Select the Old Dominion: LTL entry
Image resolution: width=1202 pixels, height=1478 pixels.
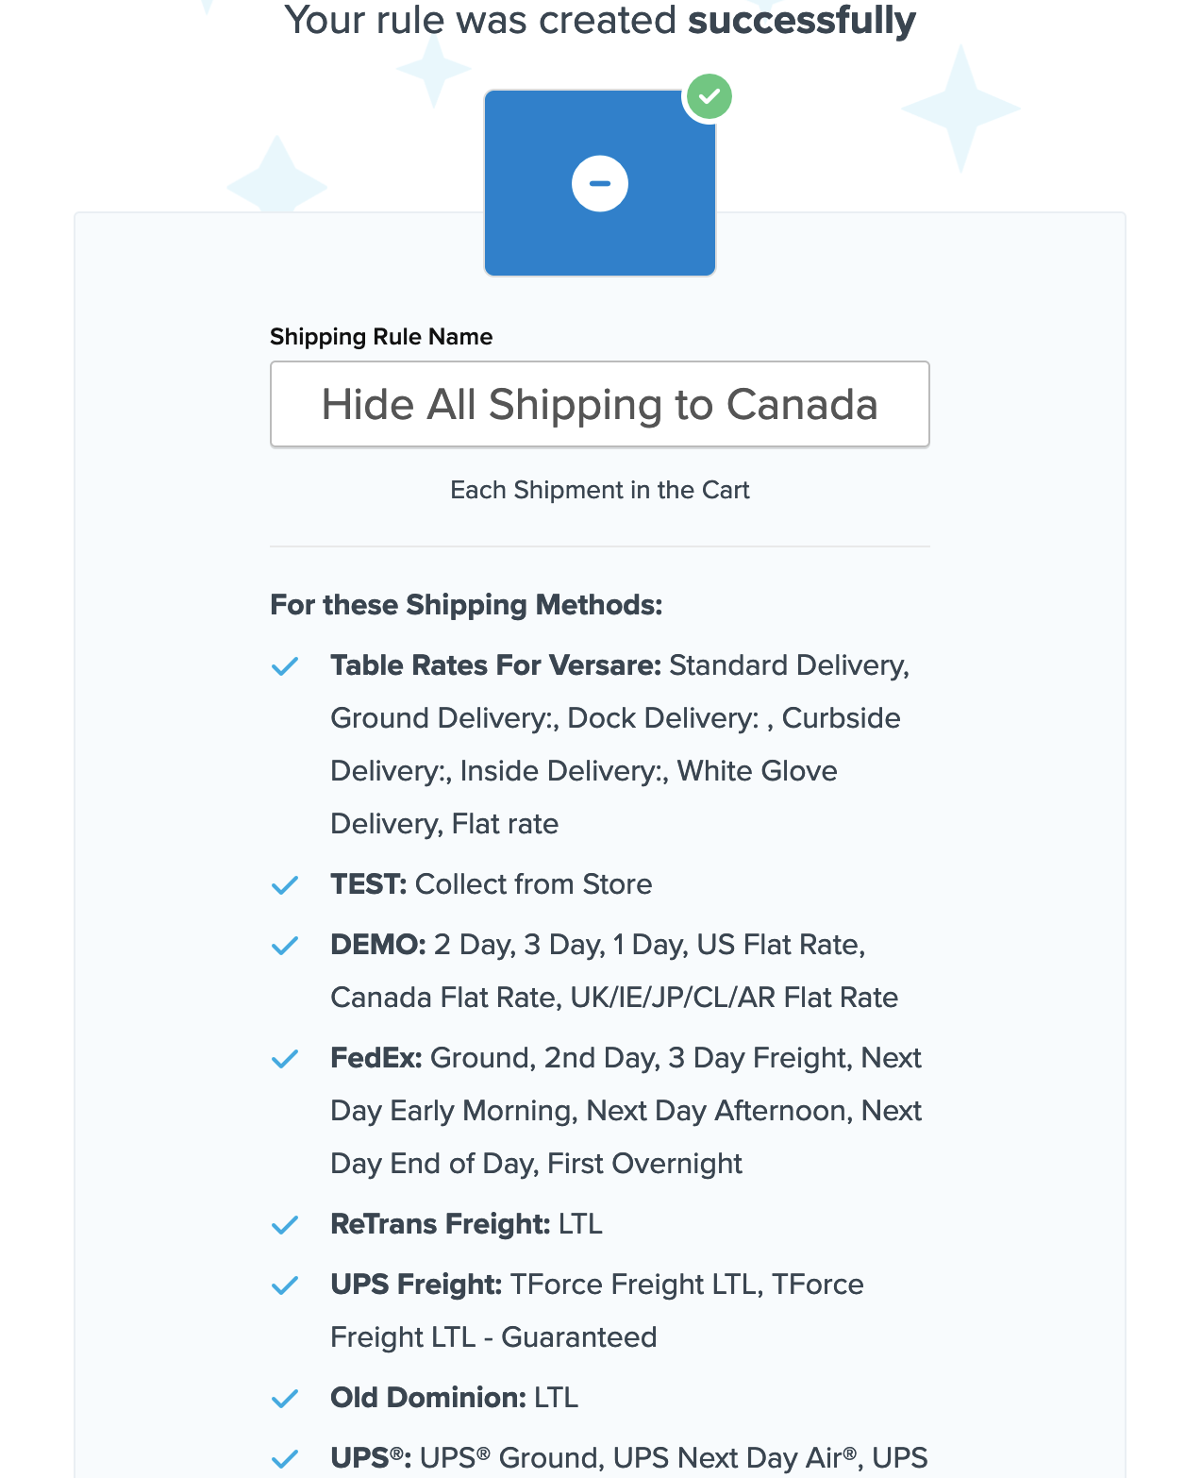pyautogui.click(x=454, y=1398)
